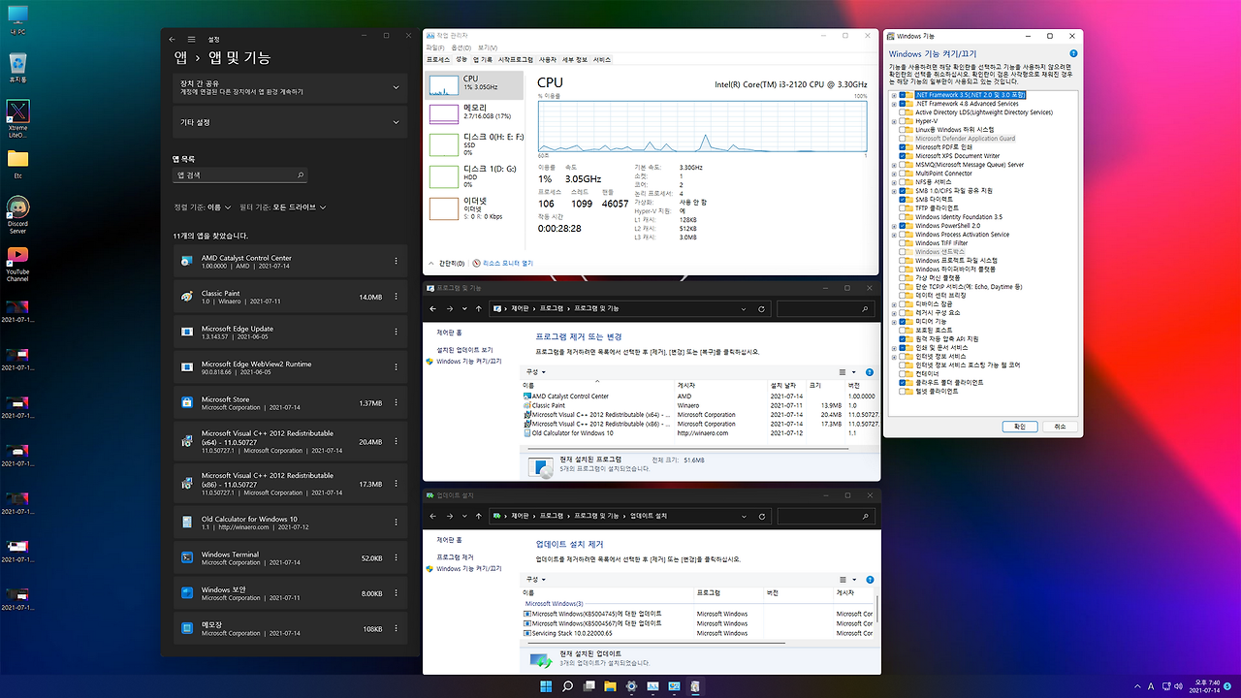Click help icon in Installed Updates window
The image size is (1241, 698).
pyautogui.click(x=869, y=579)
